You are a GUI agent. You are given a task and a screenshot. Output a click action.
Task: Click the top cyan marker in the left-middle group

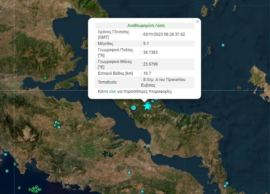point(56,122)
